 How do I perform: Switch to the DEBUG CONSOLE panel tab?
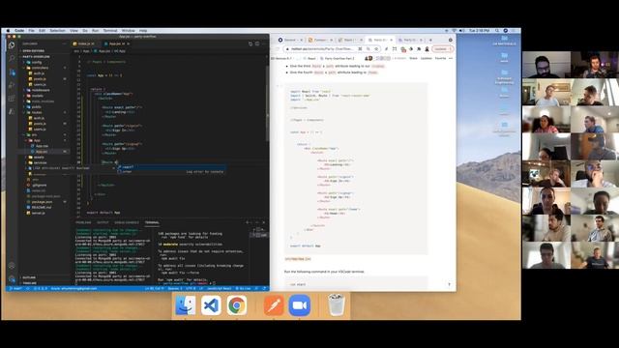point(127,222)
